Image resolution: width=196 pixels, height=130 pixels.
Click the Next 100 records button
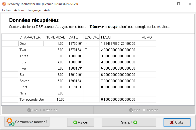click(x=144, y=110)
